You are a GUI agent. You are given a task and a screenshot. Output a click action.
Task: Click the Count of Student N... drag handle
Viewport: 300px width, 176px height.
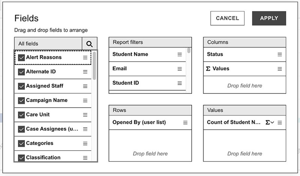point(280,123)
